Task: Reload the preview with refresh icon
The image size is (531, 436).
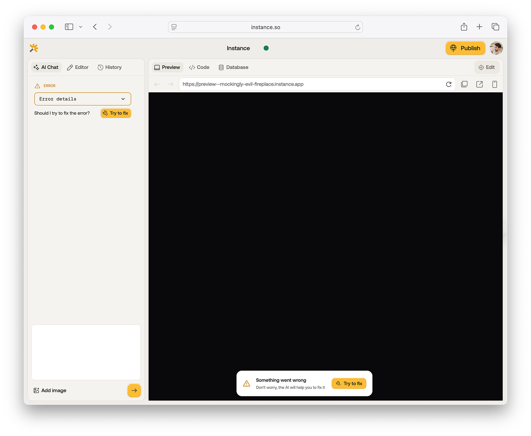Action: tap(449, 84)
